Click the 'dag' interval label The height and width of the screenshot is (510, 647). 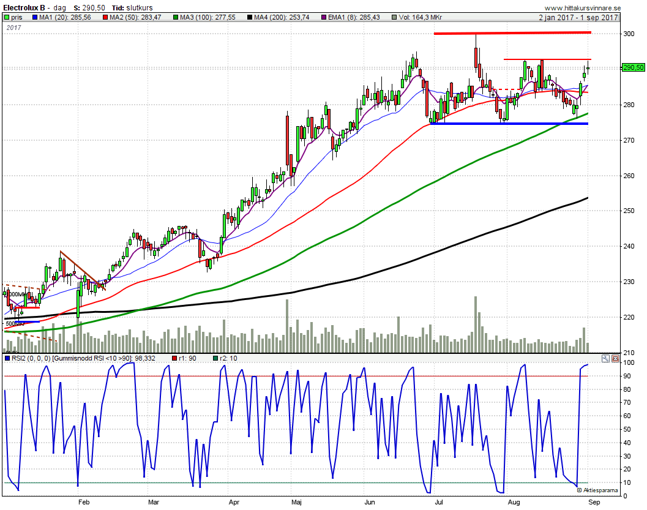pos(60,8)
